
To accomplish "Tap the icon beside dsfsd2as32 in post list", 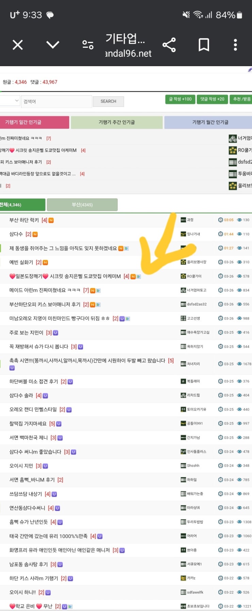I will [183, 304].
